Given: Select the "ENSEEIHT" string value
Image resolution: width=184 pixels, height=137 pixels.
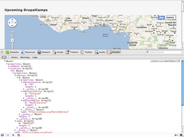Looking at the screenshot, I should point(29,123).
